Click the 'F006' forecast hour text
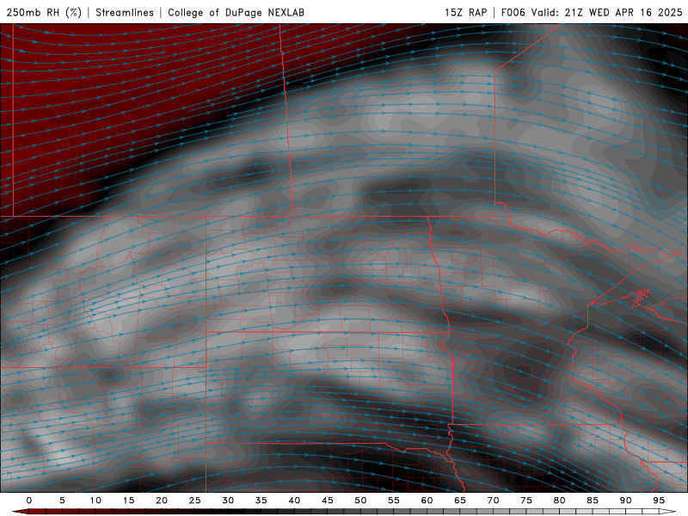This screenshot has height=516, width=688. point(513,12)
